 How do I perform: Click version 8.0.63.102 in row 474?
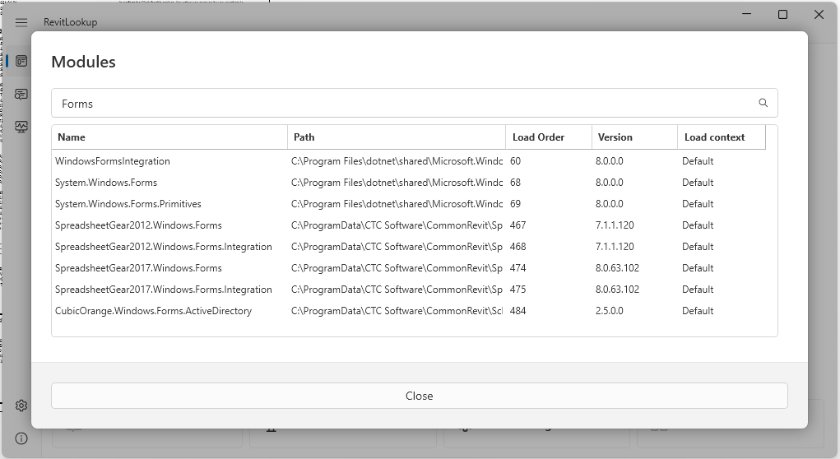coord(617,268)
